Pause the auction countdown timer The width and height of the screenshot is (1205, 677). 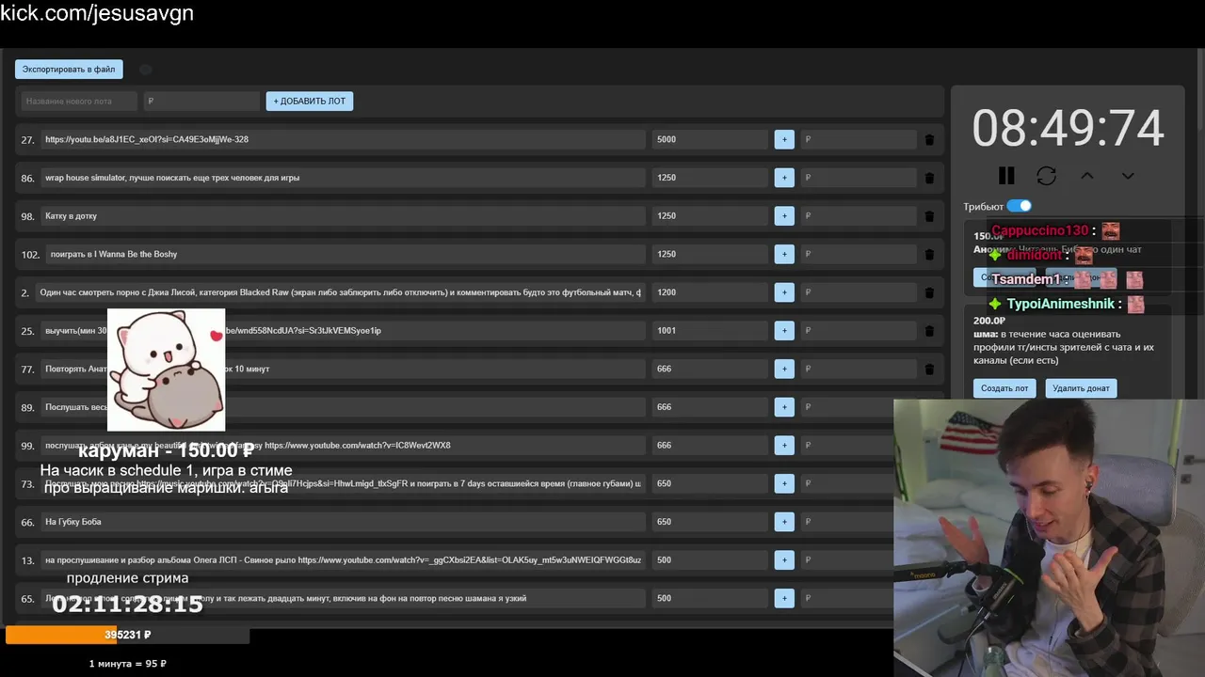click(x=1006, y=176)
